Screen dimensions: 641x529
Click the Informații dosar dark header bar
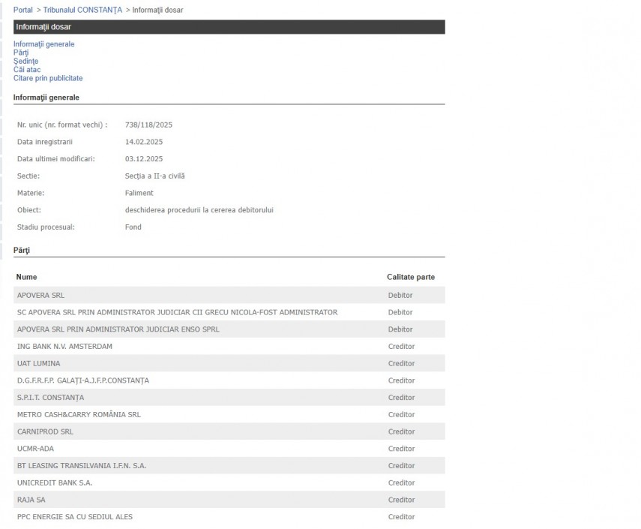pyautogui.click(x=229, y=27)
